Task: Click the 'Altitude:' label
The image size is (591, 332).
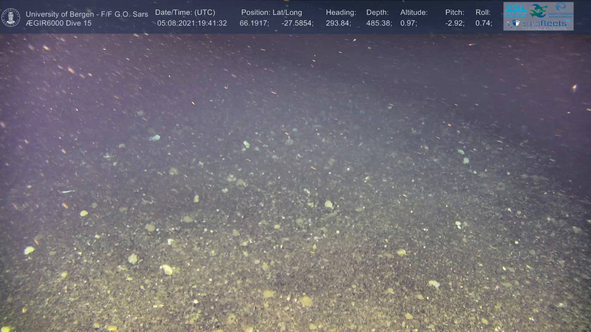Action: (414, 13)
